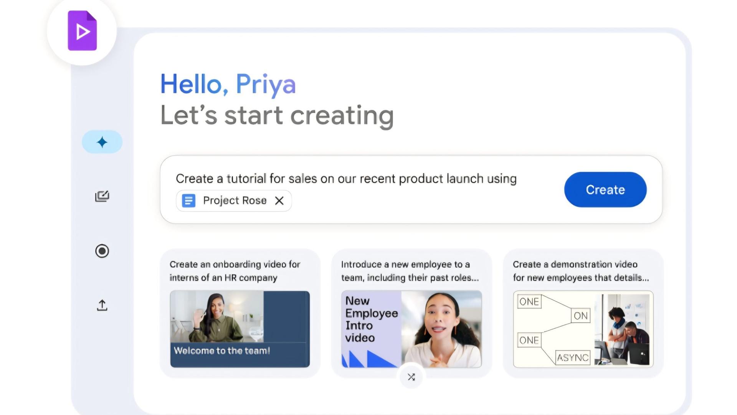Shuffle suggestions using the crossed-arrows icon
This screenshot has width=737, height=415.
411,377
